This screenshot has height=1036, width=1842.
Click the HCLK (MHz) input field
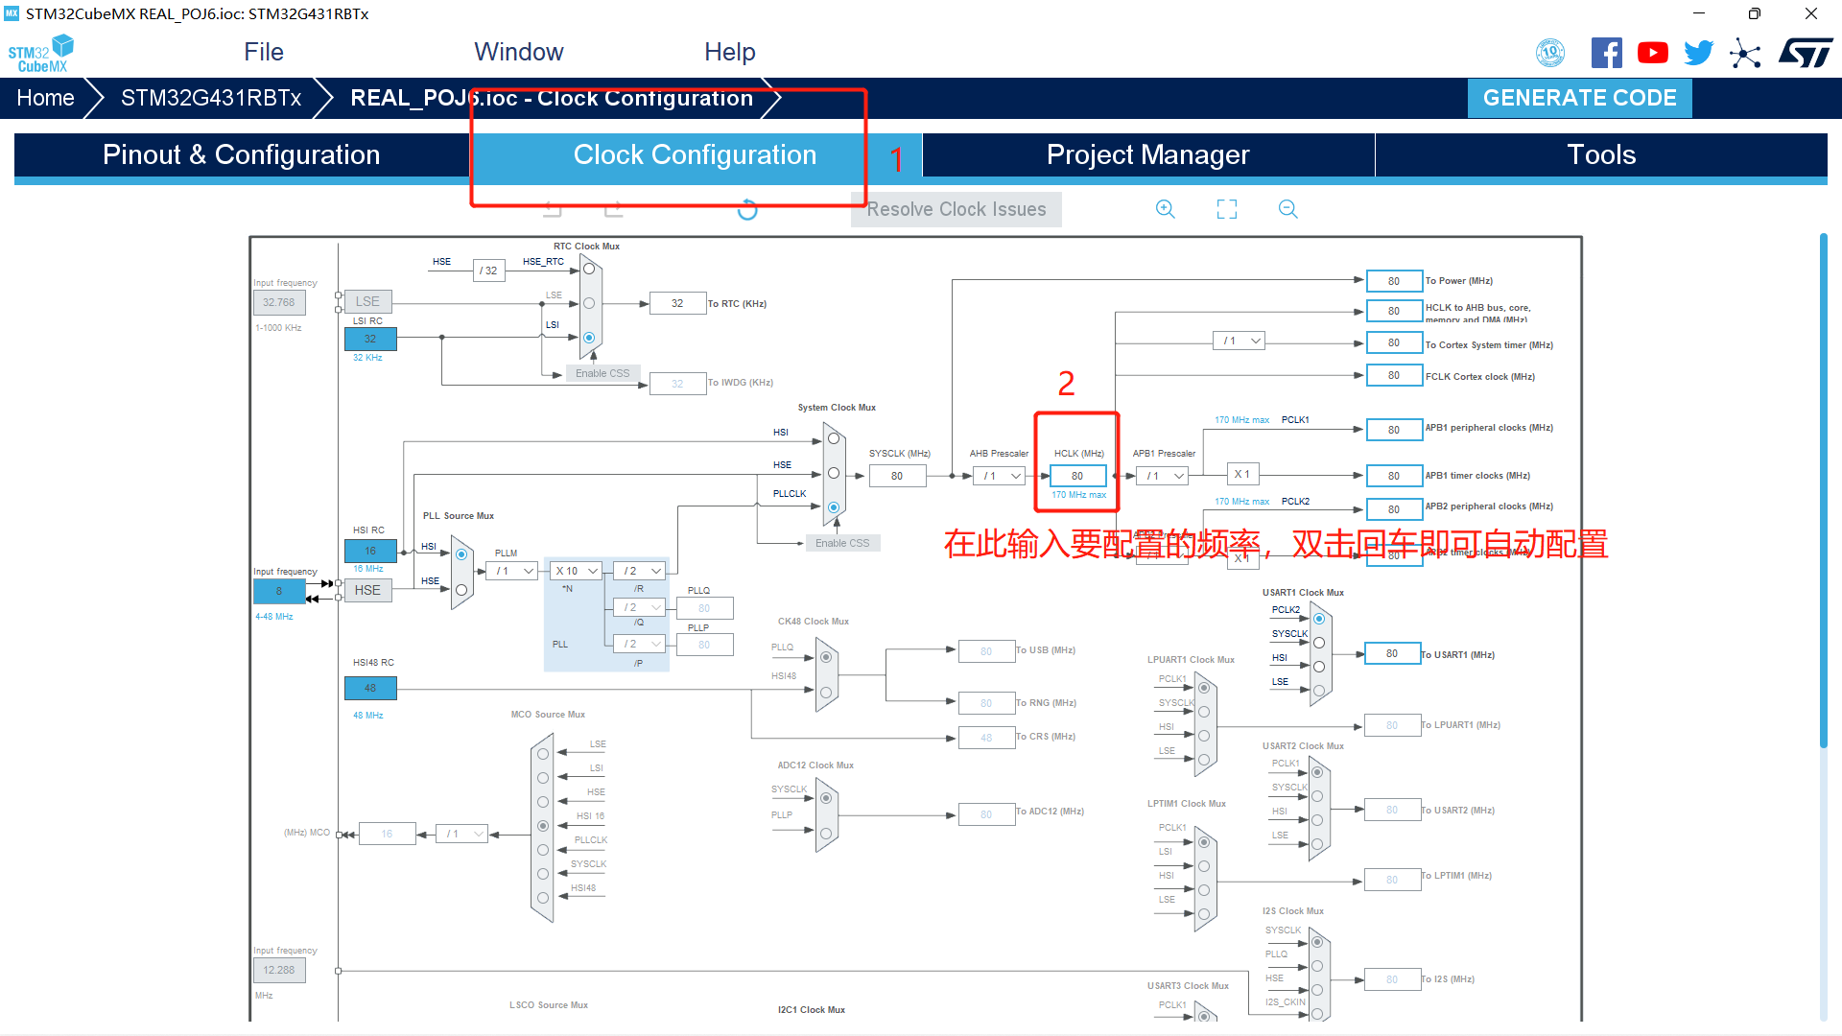coord(1077,476)
